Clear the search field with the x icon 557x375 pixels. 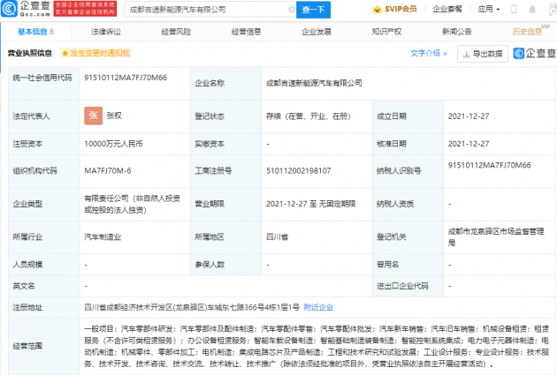(x=291, y=10)
